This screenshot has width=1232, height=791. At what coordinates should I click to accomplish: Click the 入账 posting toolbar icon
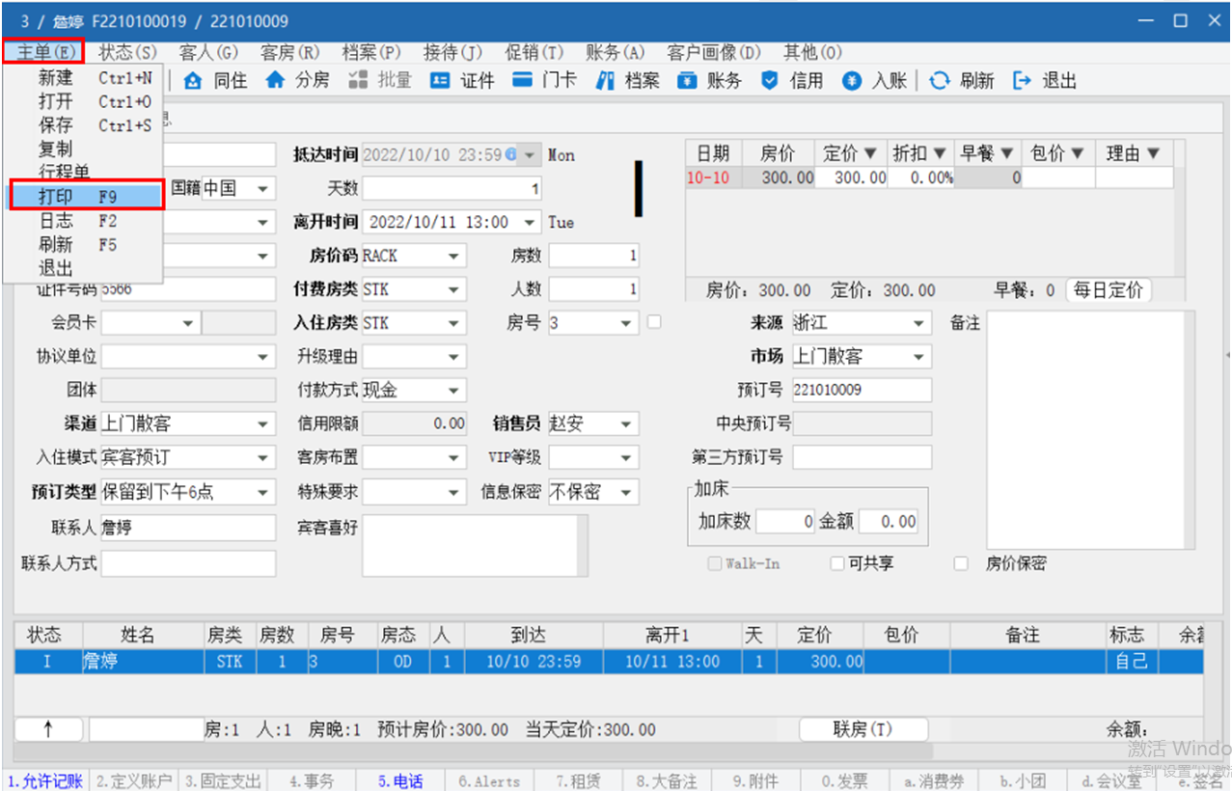tap(851, 81)
